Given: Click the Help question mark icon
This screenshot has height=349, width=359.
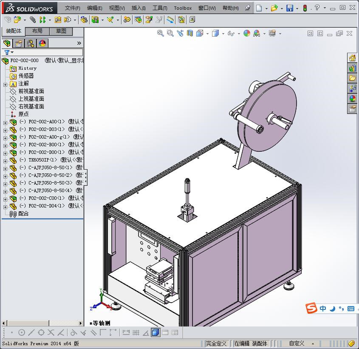Looking at the screenshot, I should click(x=317, y=8).
